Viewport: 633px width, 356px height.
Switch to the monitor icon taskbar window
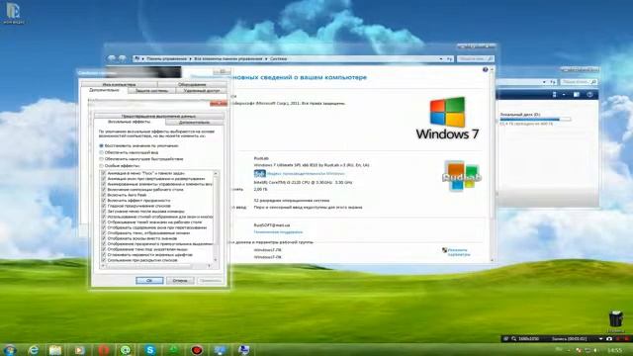pos(221,350)
